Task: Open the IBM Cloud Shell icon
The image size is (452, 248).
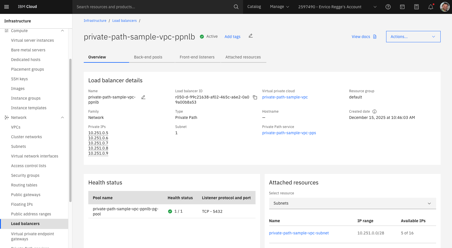Action: [x=402, y=7]
